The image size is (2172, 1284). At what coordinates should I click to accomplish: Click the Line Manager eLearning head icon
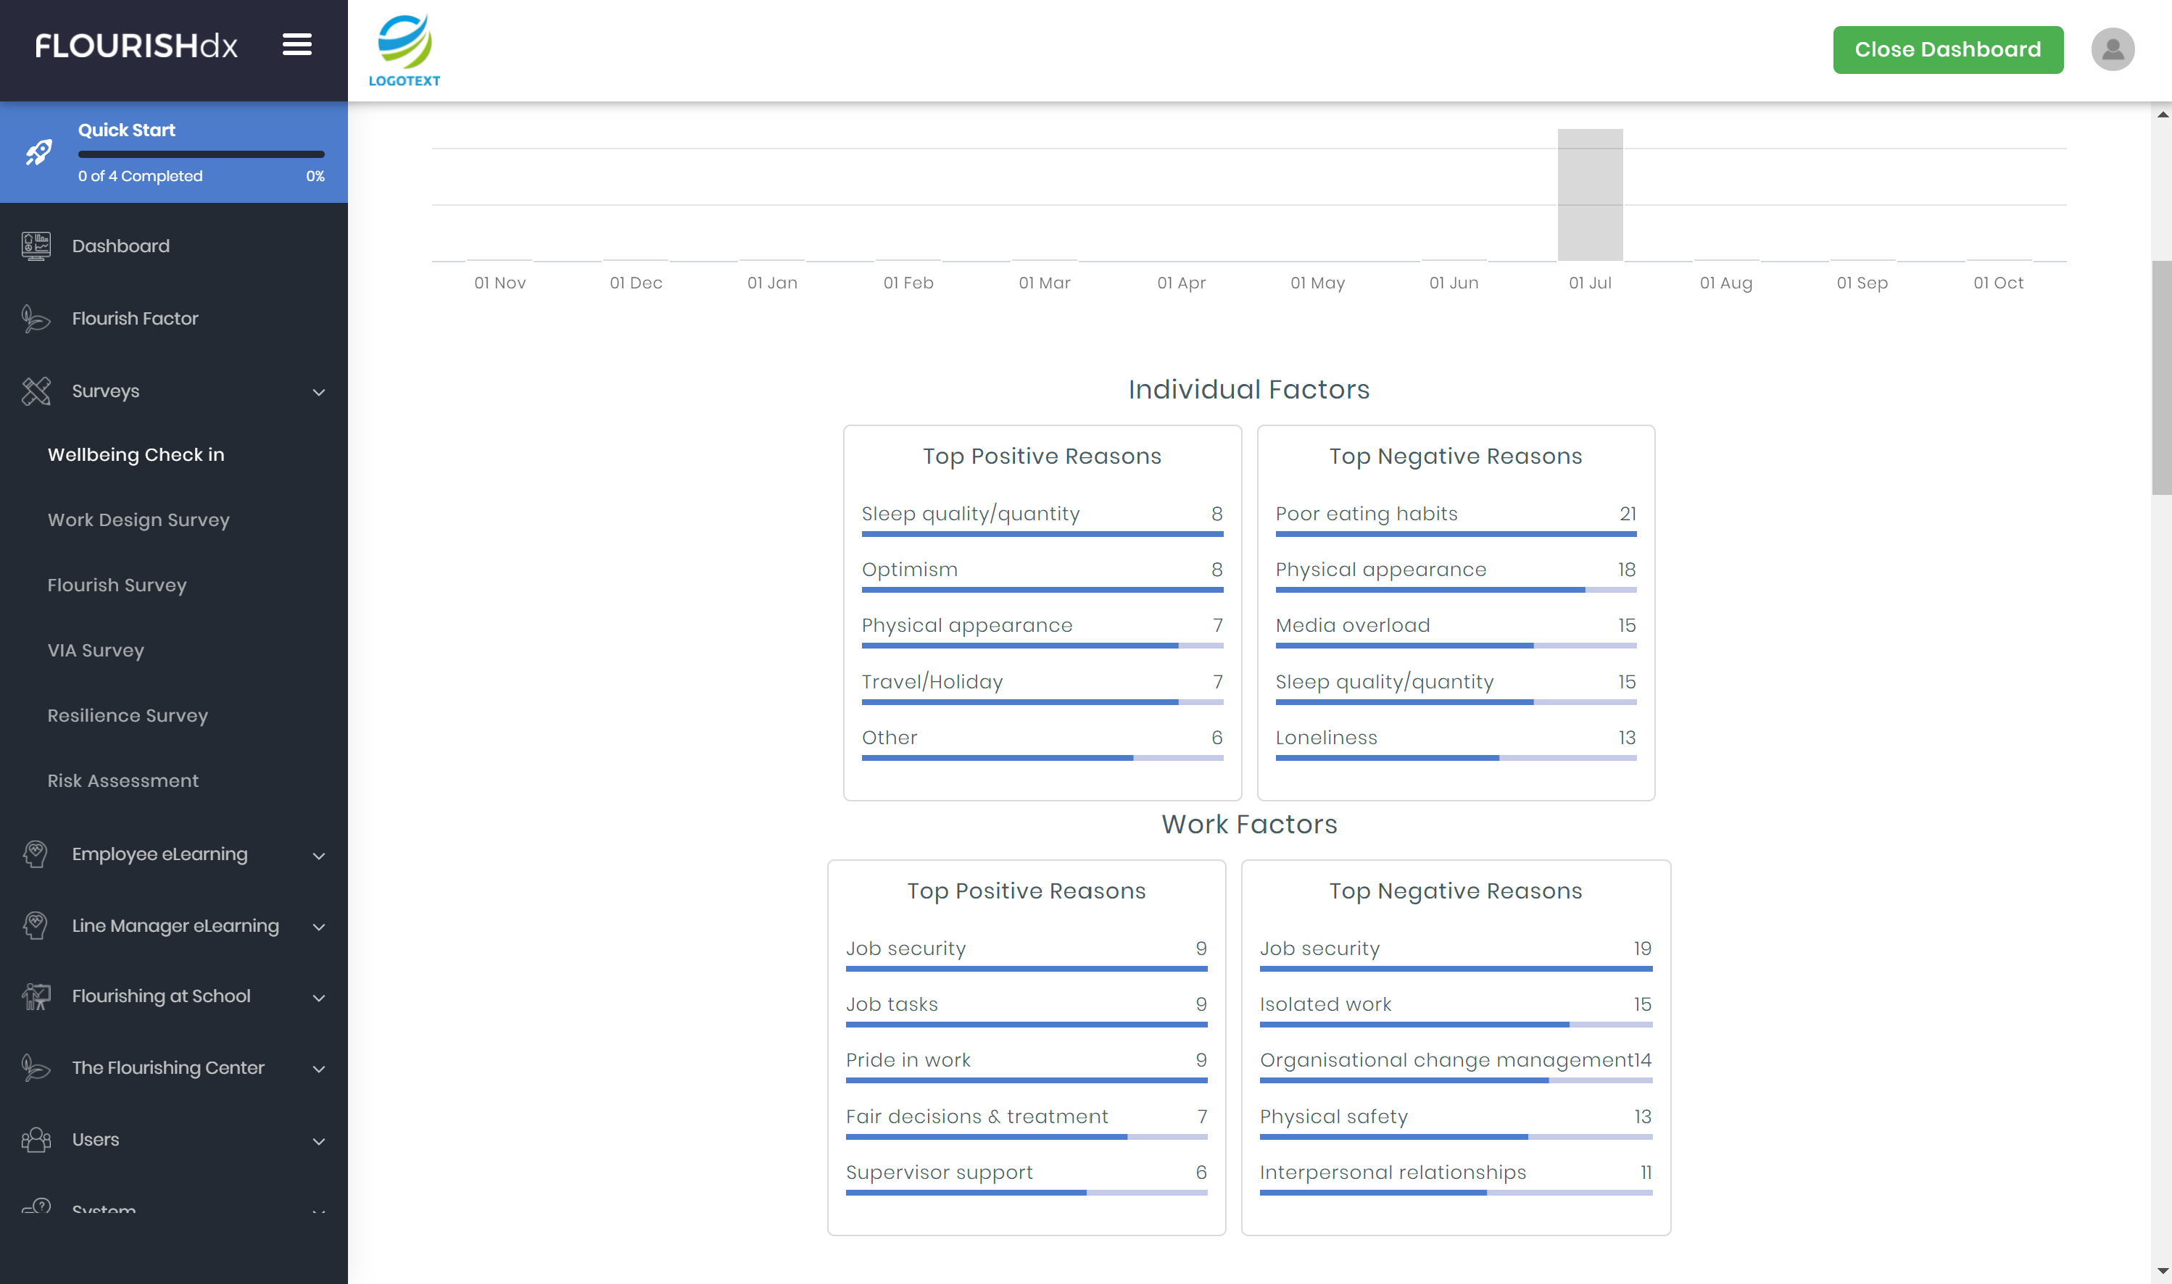36,926
